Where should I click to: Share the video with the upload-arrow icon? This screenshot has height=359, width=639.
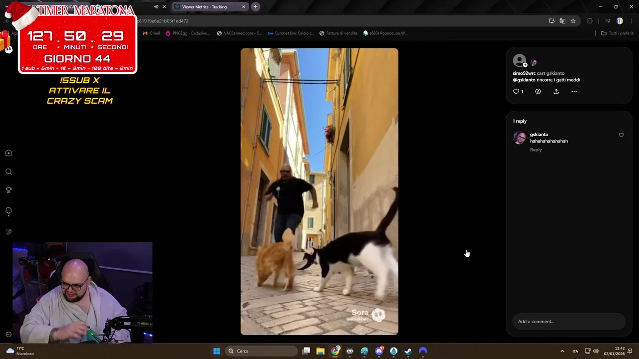(x=556, y=92)
